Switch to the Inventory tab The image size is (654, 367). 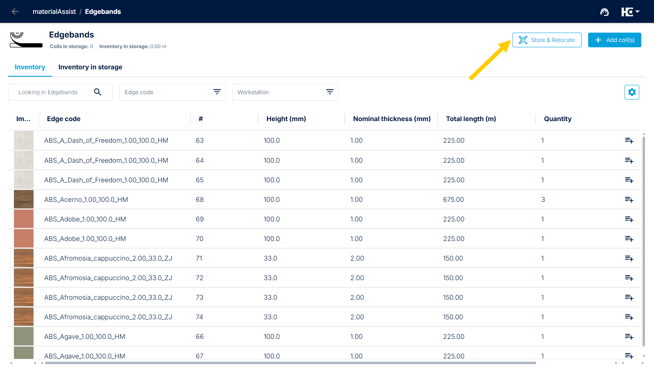[x=30, y=67]
